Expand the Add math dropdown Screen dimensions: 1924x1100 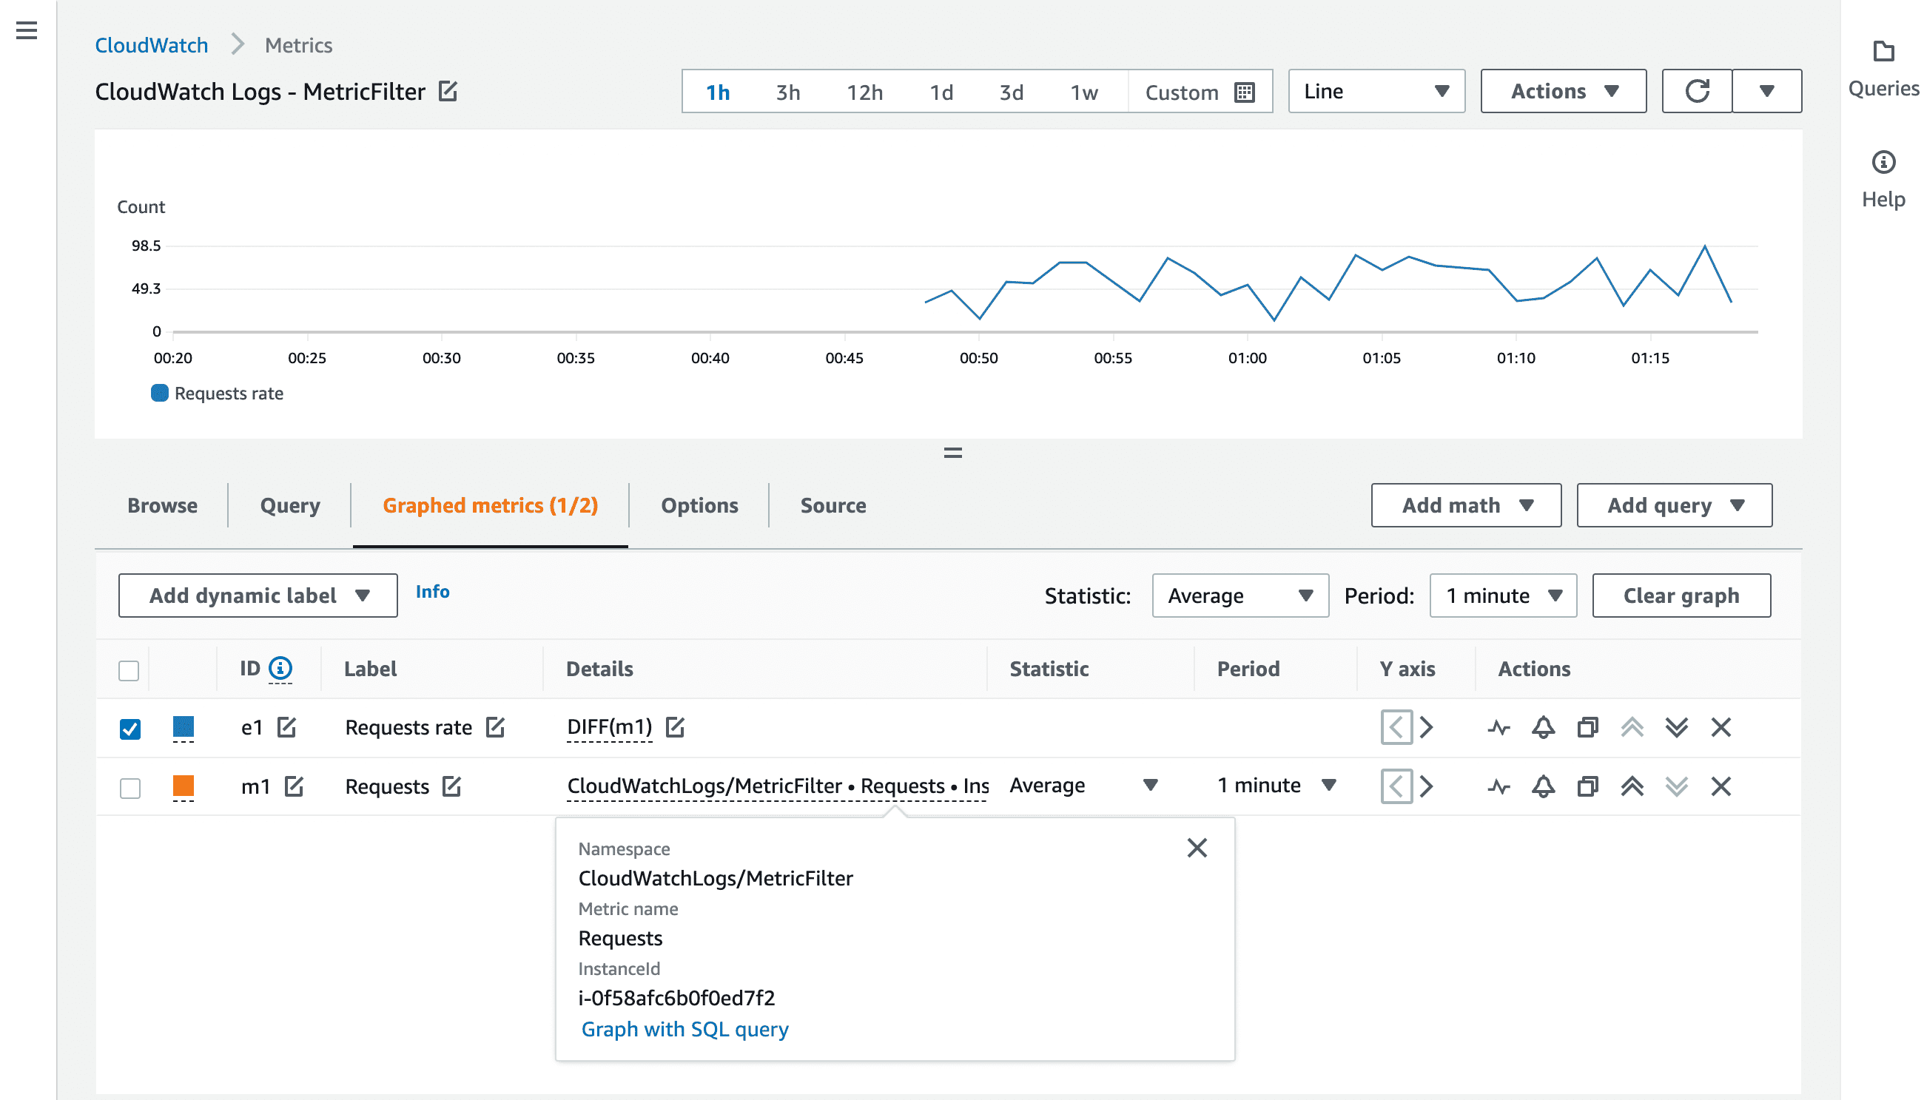point(1466,505)
